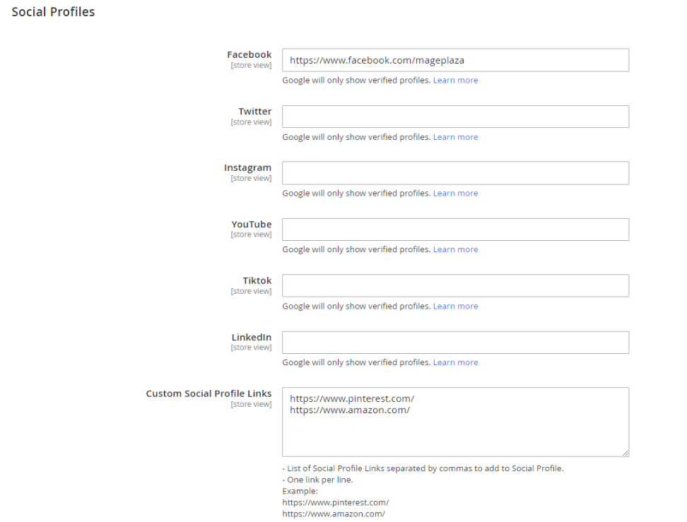Click the bold Tiktok field label

click(257, 281)
